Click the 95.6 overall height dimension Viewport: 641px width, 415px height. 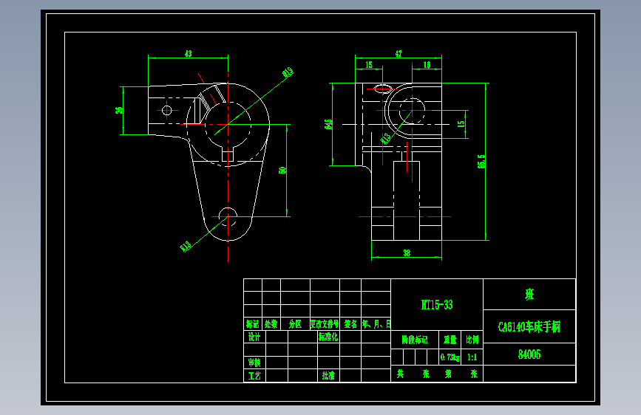point(481,161)
